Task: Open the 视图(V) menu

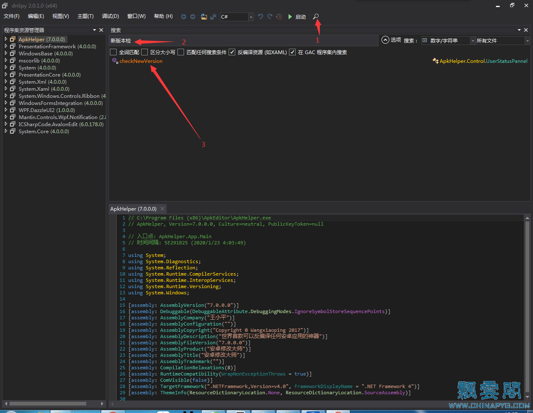Action: coord(61,16)
